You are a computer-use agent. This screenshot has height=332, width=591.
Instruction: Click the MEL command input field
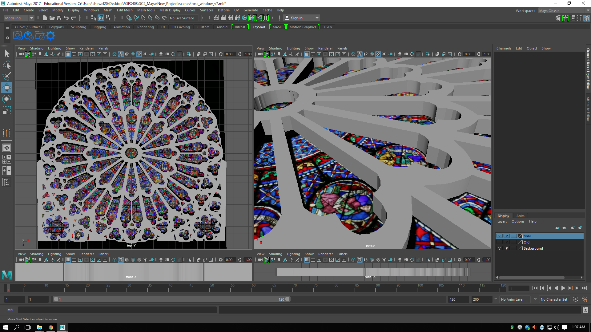tap(117, 310)
